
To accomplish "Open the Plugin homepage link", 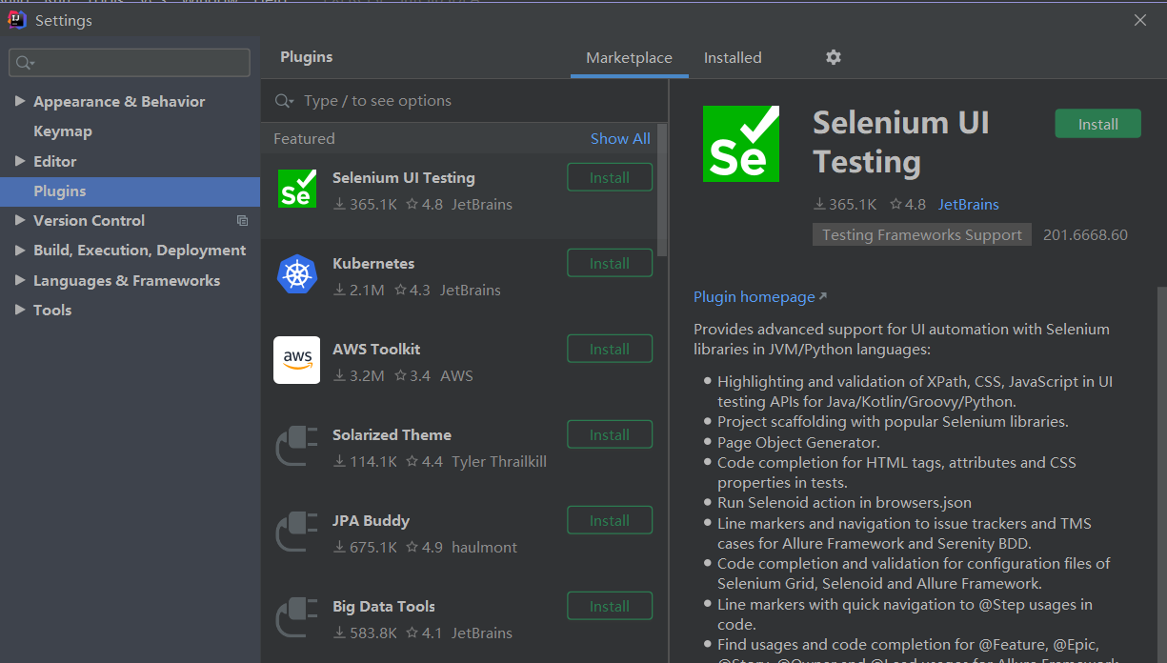I will [x=755, y=297].
